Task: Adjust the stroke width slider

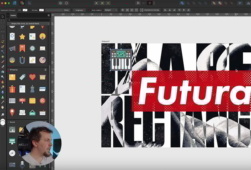Action: [x=54, y=10]
